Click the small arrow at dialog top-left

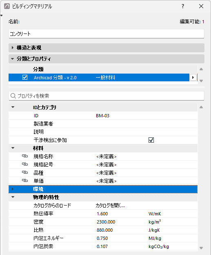tap(2, 16)
